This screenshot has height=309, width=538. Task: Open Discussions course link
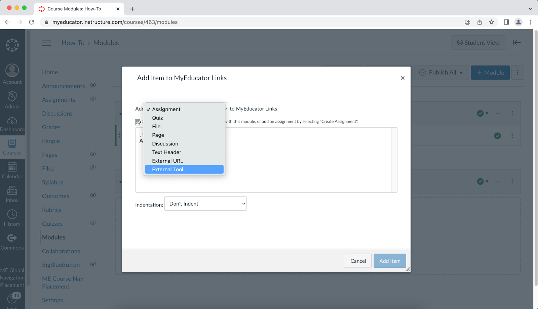pyautogui.click(x=57, y=114)
